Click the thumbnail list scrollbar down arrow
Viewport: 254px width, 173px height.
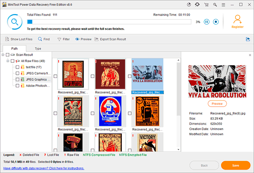click(x=178, y=150)
